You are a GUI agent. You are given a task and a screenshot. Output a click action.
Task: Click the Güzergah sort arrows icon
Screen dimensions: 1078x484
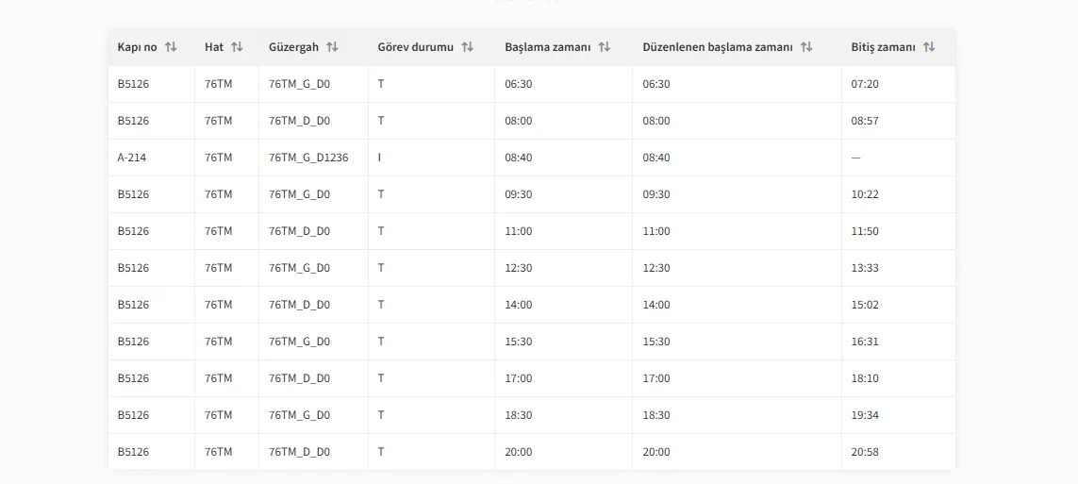click(x=332, y=47)
